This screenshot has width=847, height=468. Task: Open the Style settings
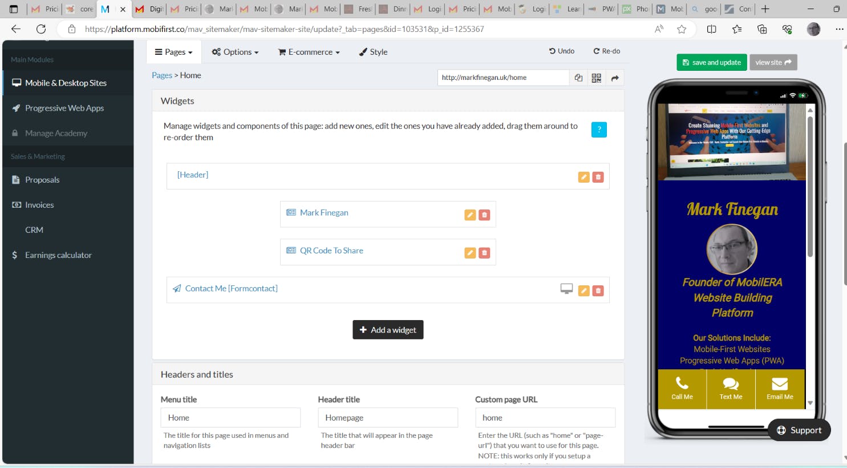pos(373,52)
